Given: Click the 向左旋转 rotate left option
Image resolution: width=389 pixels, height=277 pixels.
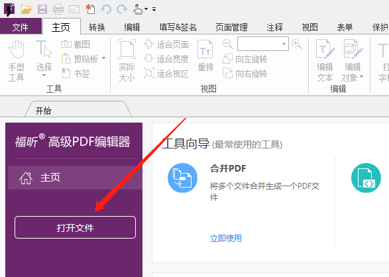Looking at the screenshot, I should [245, 59].
